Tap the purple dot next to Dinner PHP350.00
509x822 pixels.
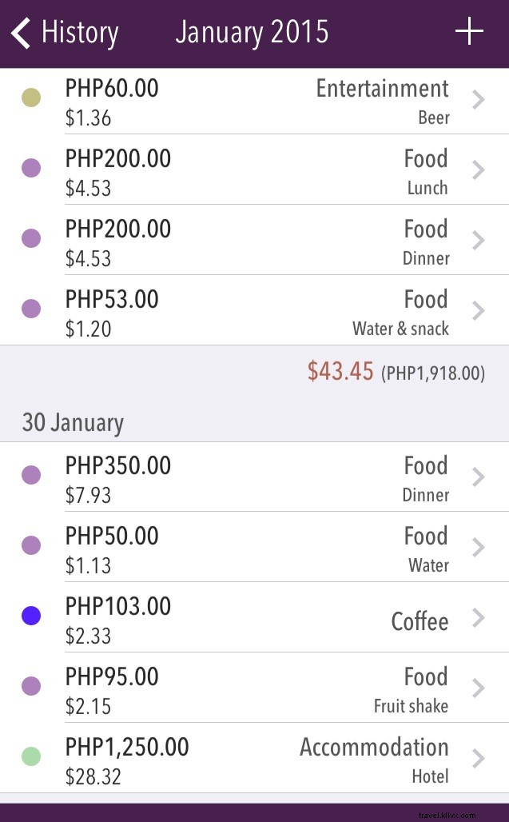tap(31, 475)
